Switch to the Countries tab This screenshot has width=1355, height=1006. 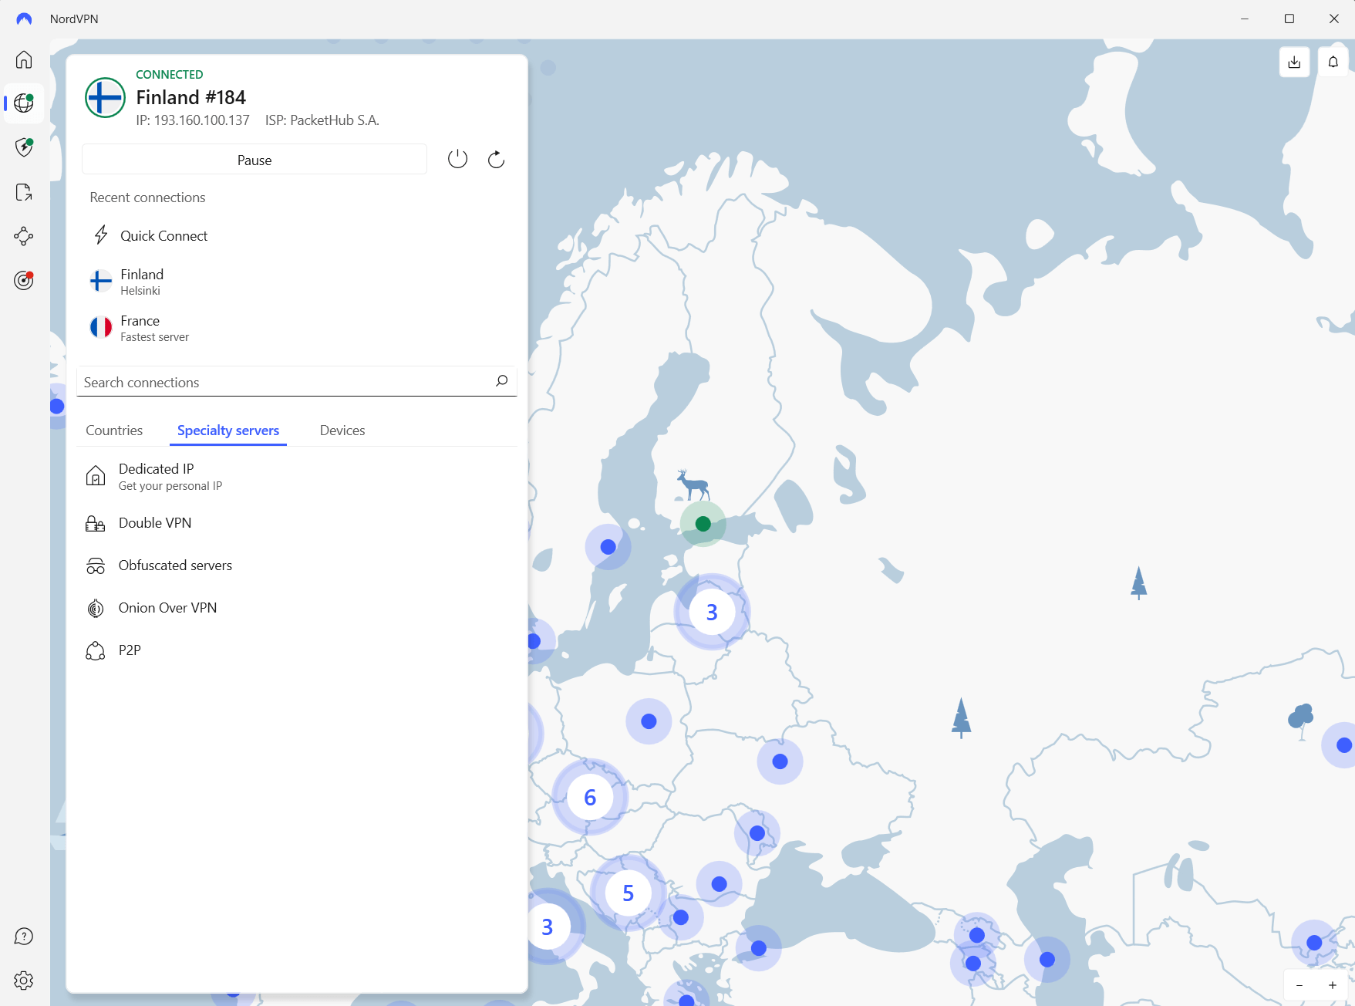pos(114,430)
